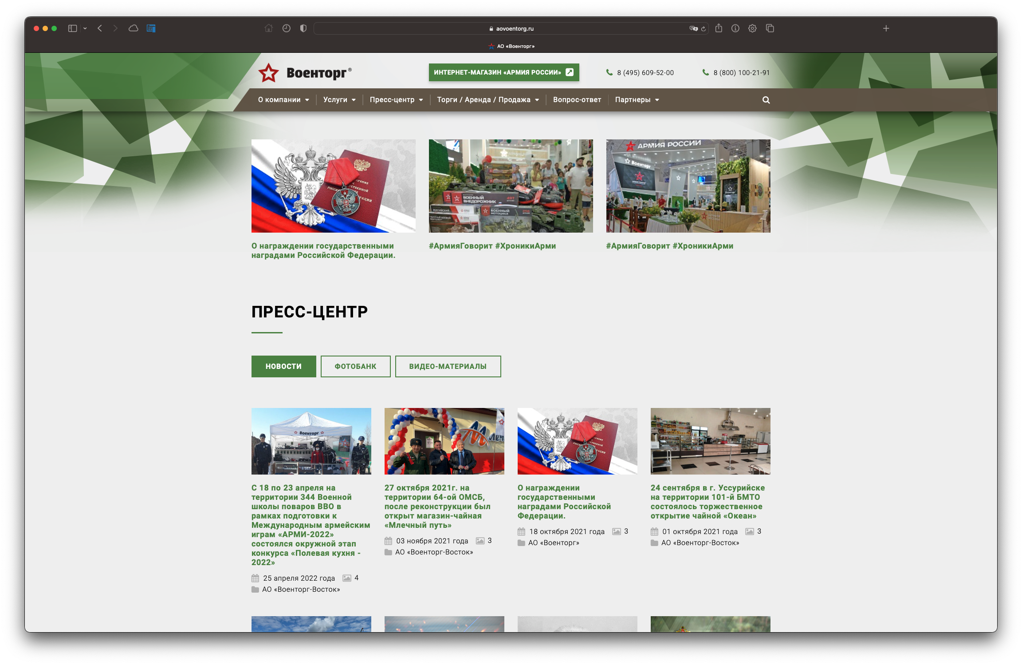Image resolution: width=1022 pixels, height=665 pixels.
Task: Click the translate icon in address bar
Action: click(693, 28)
